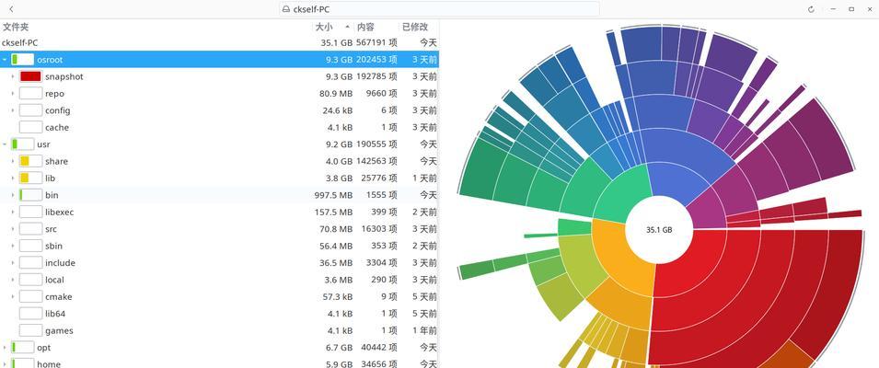Click the sort arrow in 大小 column

tap(347, 27)
